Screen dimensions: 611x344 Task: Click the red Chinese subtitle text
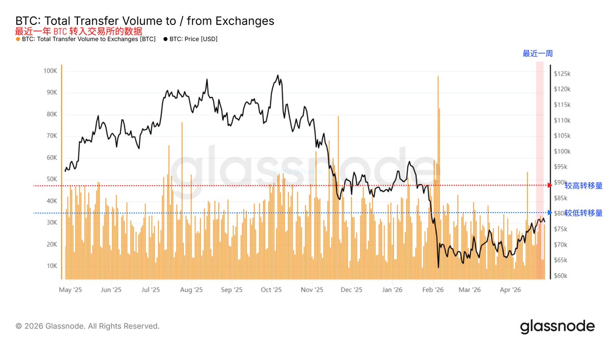[78, 31]
